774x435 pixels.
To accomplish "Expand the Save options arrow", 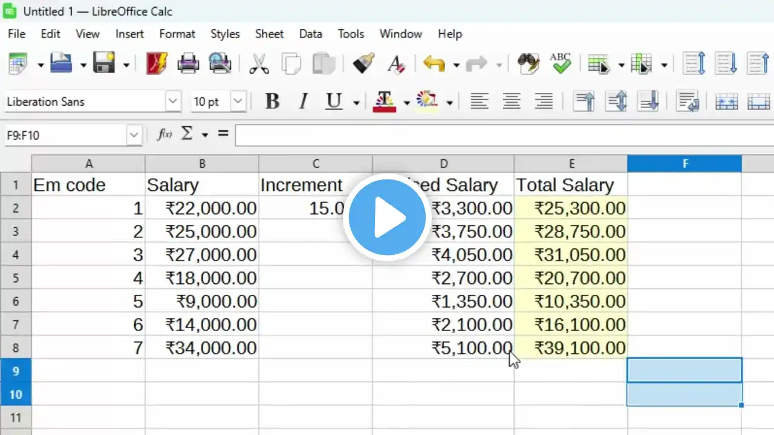I will [126, 65].
